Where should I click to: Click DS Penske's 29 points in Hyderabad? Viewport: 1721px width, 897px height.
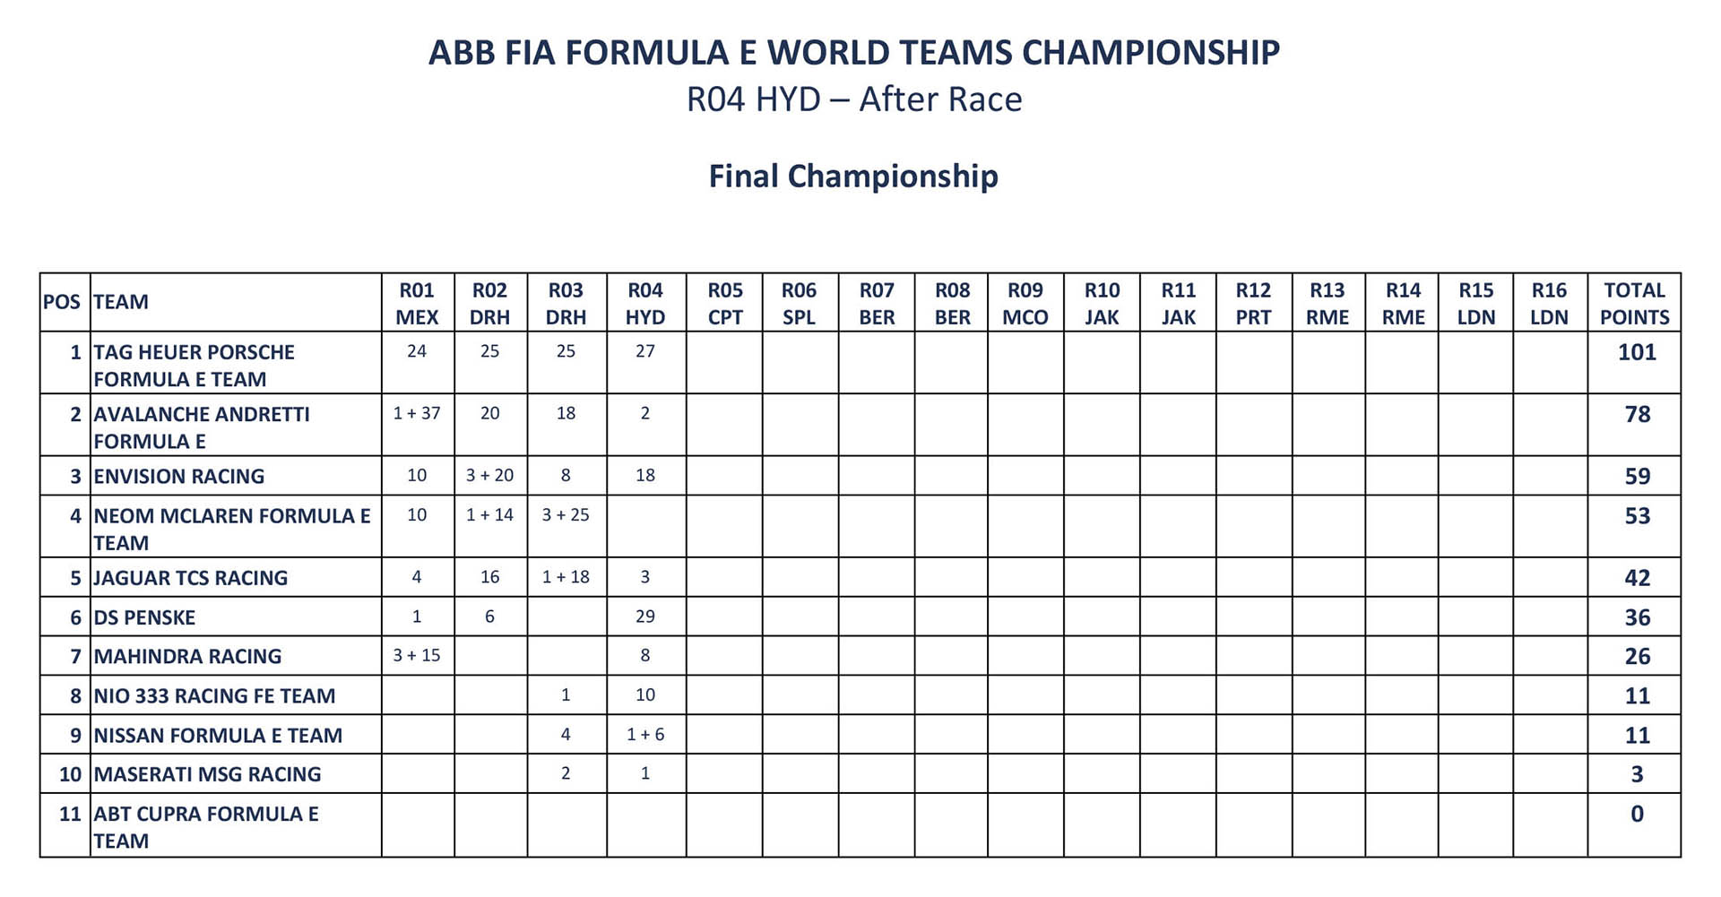point(645,617)
